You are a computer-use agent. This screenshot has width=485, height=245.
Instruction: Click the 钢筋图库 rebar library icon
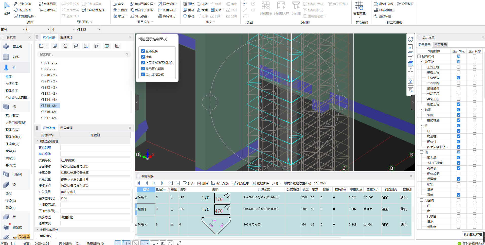pyautogui.click(x=261, y=183)
